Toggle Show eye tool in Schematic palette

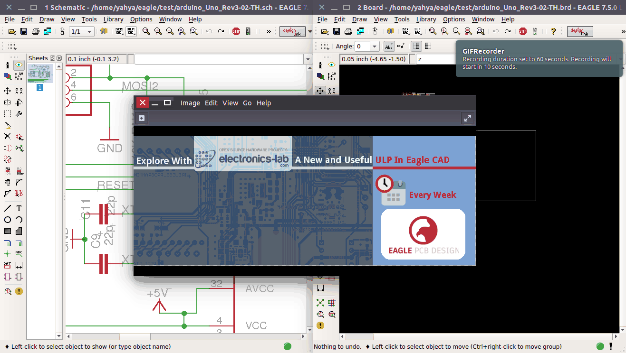pos(19,65)
